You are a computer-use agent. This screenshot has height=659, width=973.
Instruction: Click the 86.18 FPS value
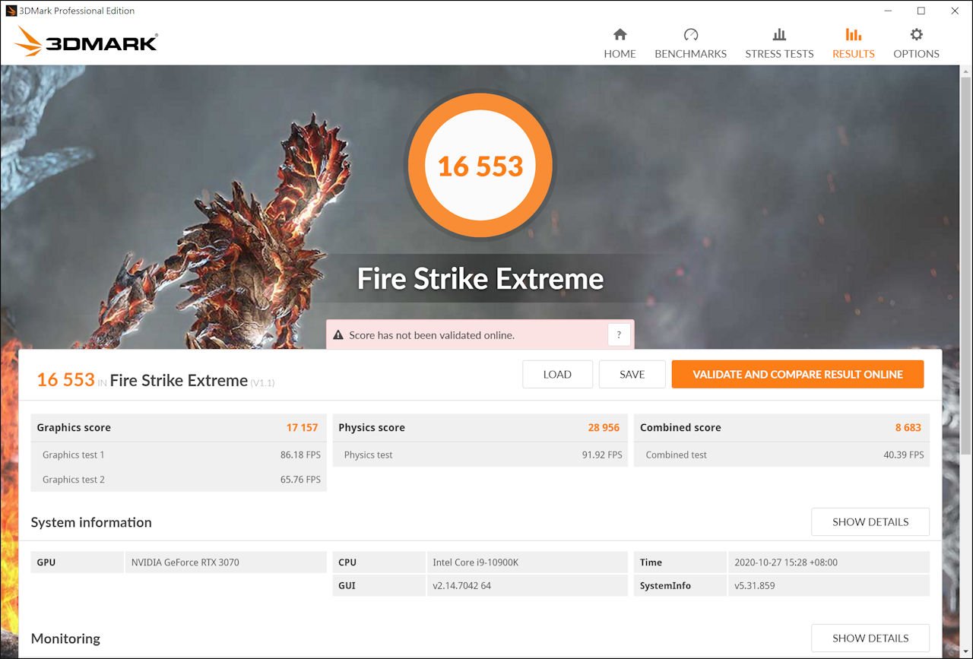coord(300,455)
